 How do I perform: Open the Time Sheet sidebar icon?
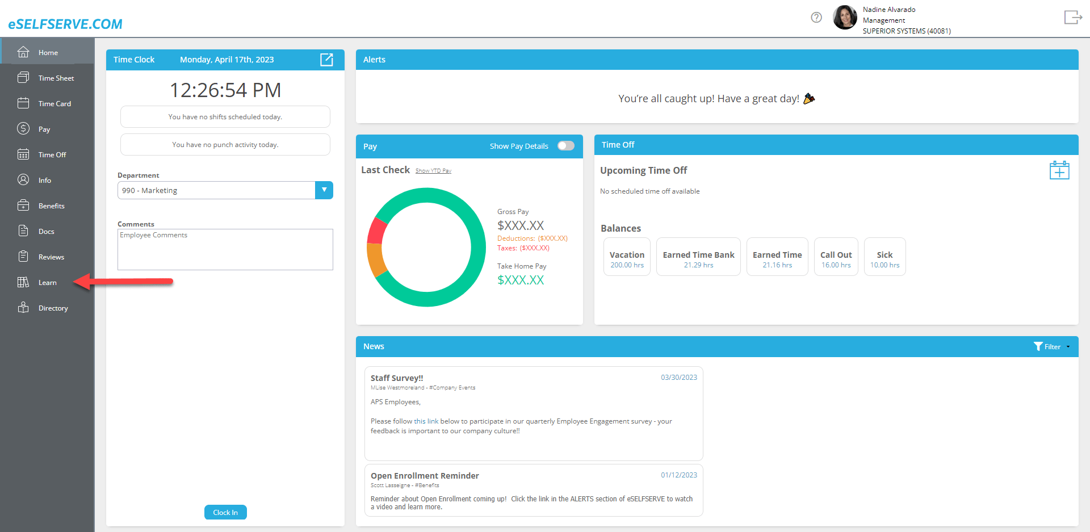click(23, 78)
